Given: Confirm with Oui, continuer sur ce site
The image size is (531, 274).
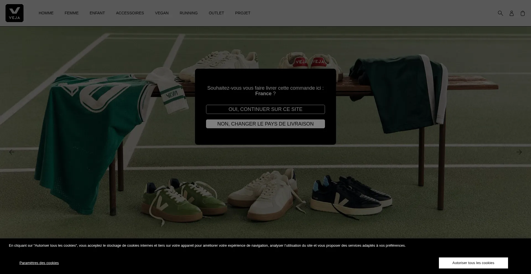Looking at the screenshot, I should (265, 109).
